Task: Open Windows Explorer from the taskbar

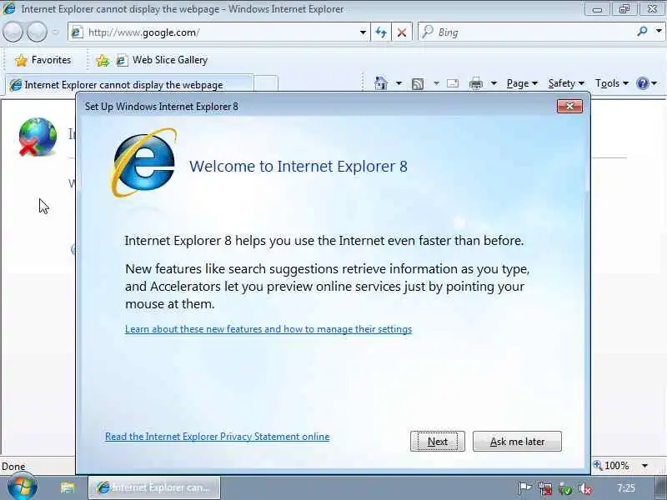Action: pyautogui.click(x=67, y=487)
